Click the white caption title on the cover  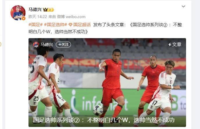pyautogui.click(x=103, y=120)
